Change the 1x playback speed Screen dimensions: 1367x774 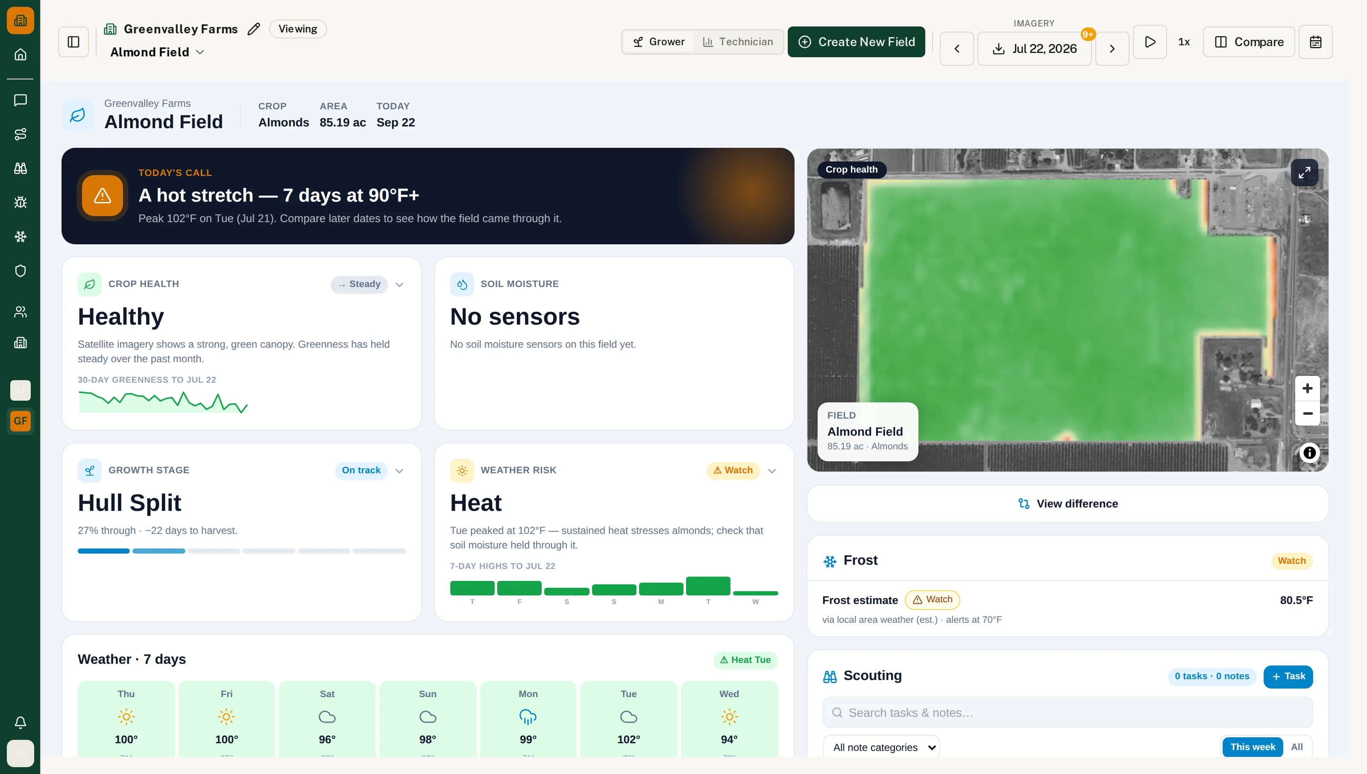[x=1184, y=42]
